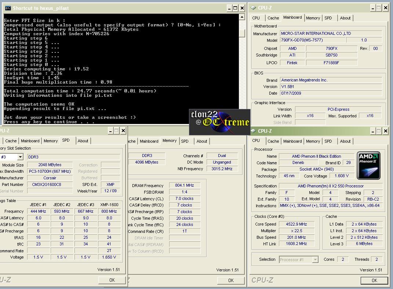The image size is (393, 289).
Task: Close the hexus_pifast console window
Action: (x=242, y=8)
